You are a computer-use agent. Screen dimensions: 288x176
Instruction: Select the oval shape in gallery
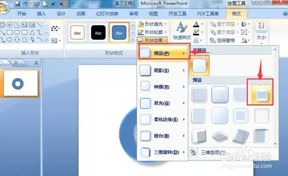pos(17,32)
